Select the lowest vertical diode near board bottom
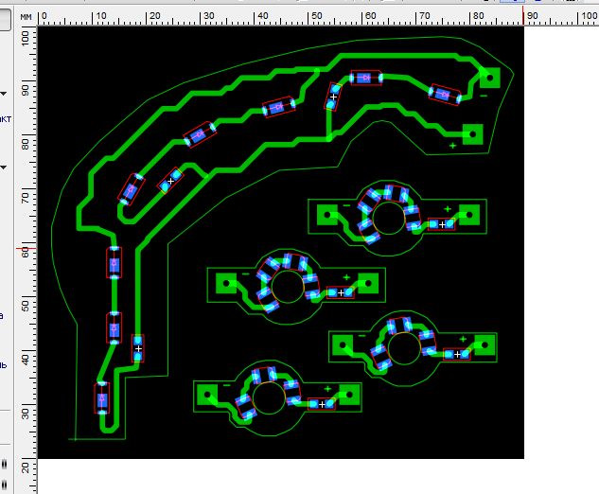 [101, 398]
